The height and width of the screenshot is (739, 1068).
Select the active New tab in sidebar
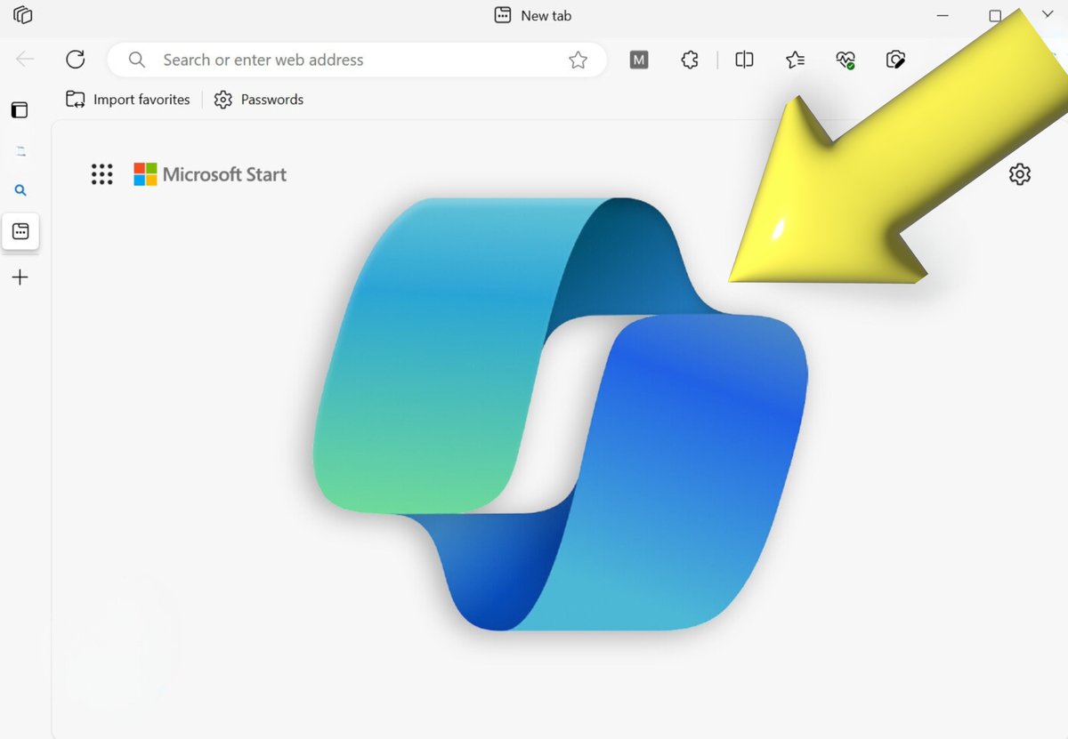click(x=20, y=232)
